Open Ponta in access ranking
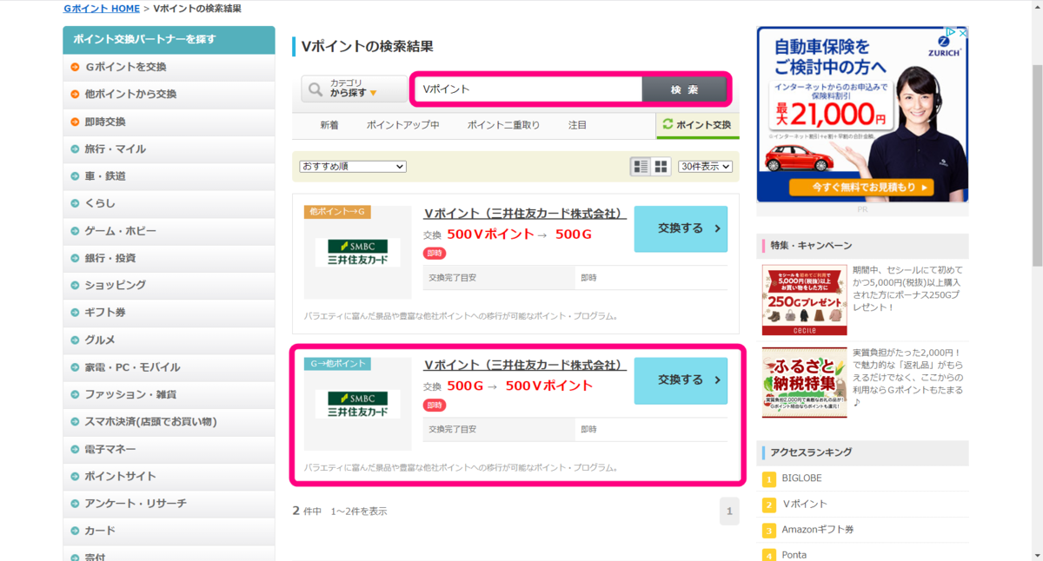 coord(794,555)
